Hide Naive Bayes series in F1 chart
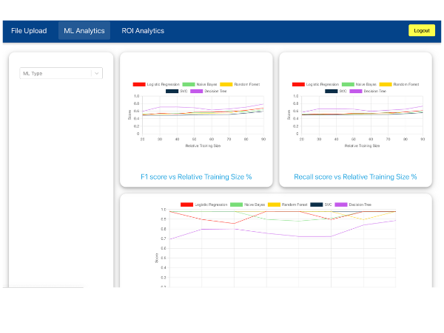 197,84
